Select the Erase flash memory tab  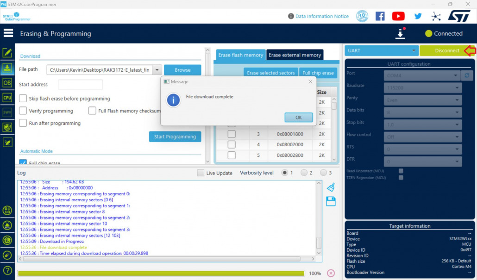coord(240,55)
